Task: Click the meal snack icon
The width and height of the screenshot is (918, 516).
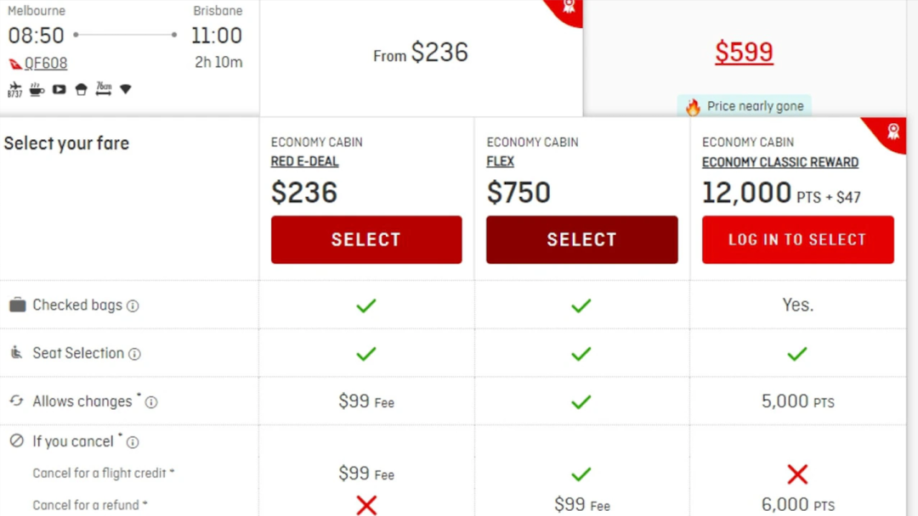Action: coord(82,89)
